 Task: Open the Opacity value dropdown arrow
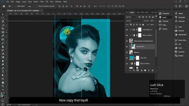pos(156,21)
